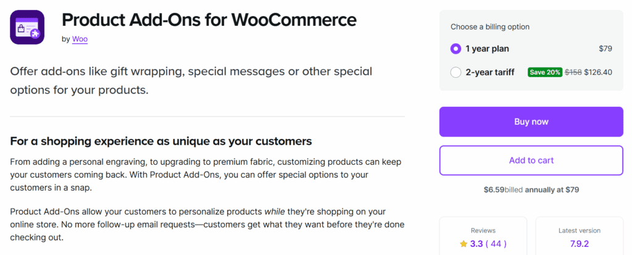Select the 2-year tariff radio button
The height and width of the screenshot is (255, 632).
[456, 72]
